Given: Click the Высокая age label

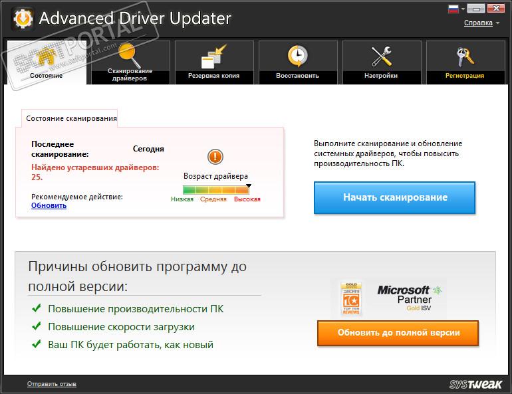Looking at the screenshot, I should pos(247,199).
